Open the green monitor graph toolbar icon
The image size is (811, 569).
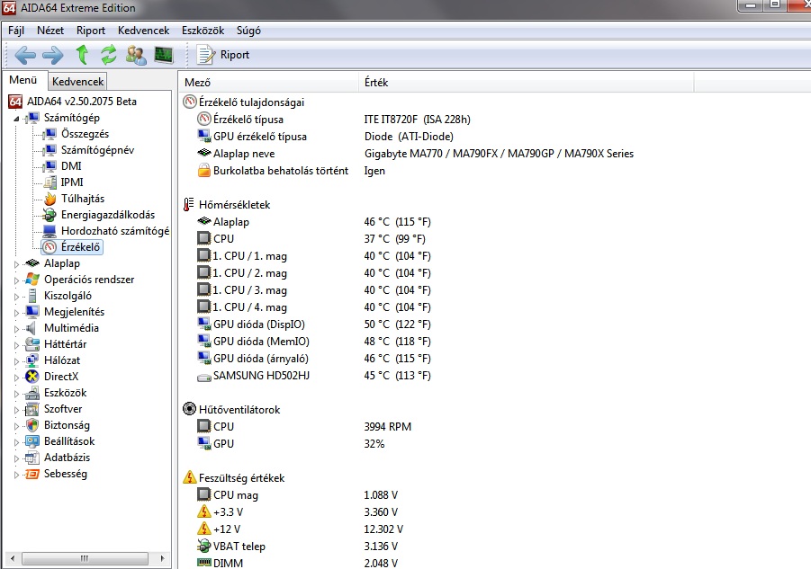pyautogui.click(x=164, y=55)
